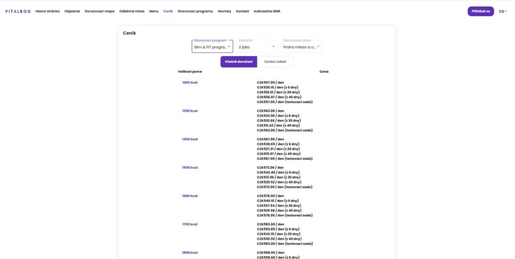
Task: Click price CZK511.42 / den (z 40 dny)
Action: point(279,126)
